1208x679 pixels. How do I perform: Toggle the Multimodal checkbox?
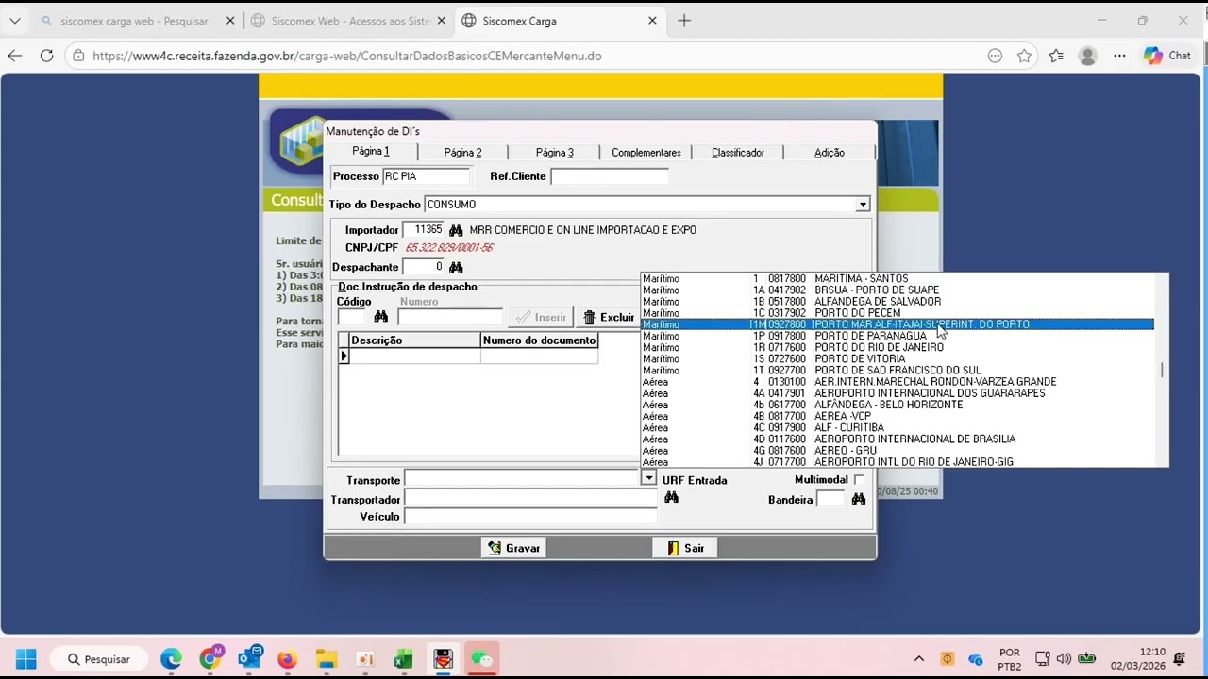click(859, 480)
